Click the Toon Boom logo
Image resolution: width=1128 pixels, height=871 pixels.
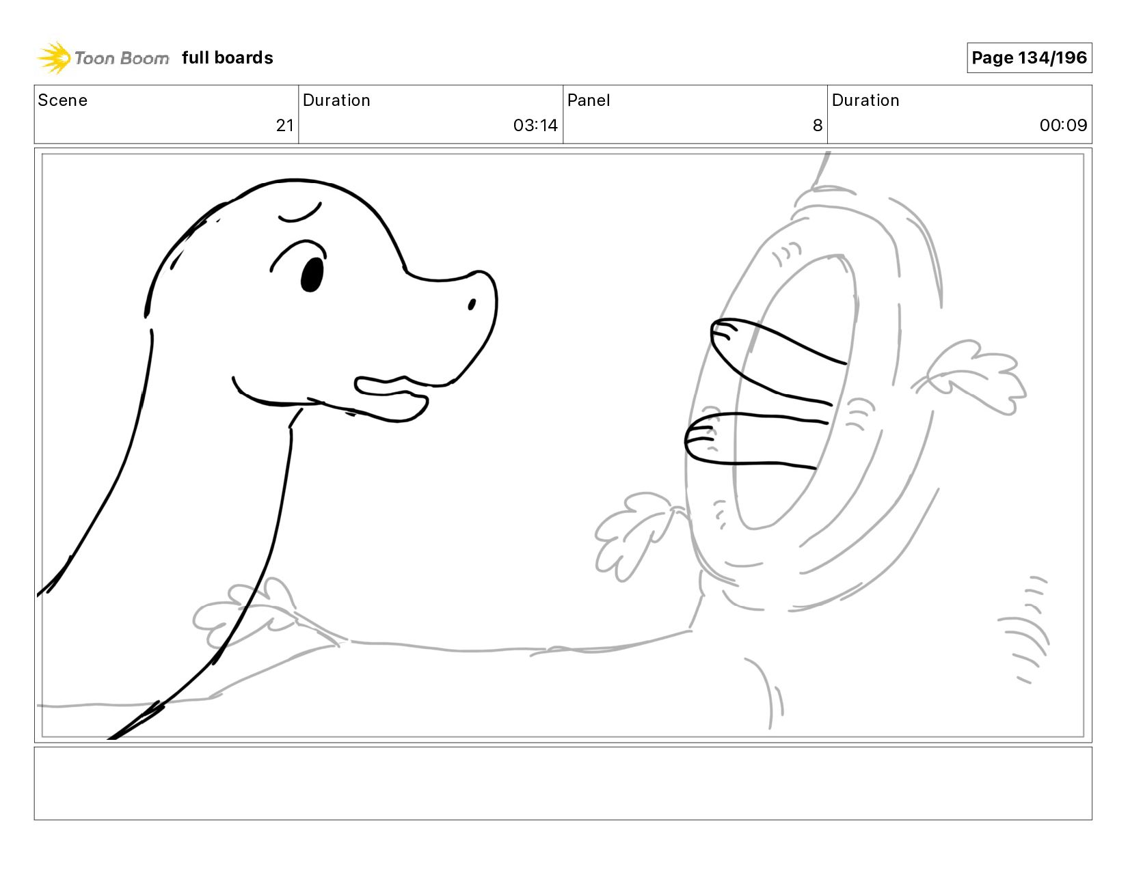click(x=103, y=58)
